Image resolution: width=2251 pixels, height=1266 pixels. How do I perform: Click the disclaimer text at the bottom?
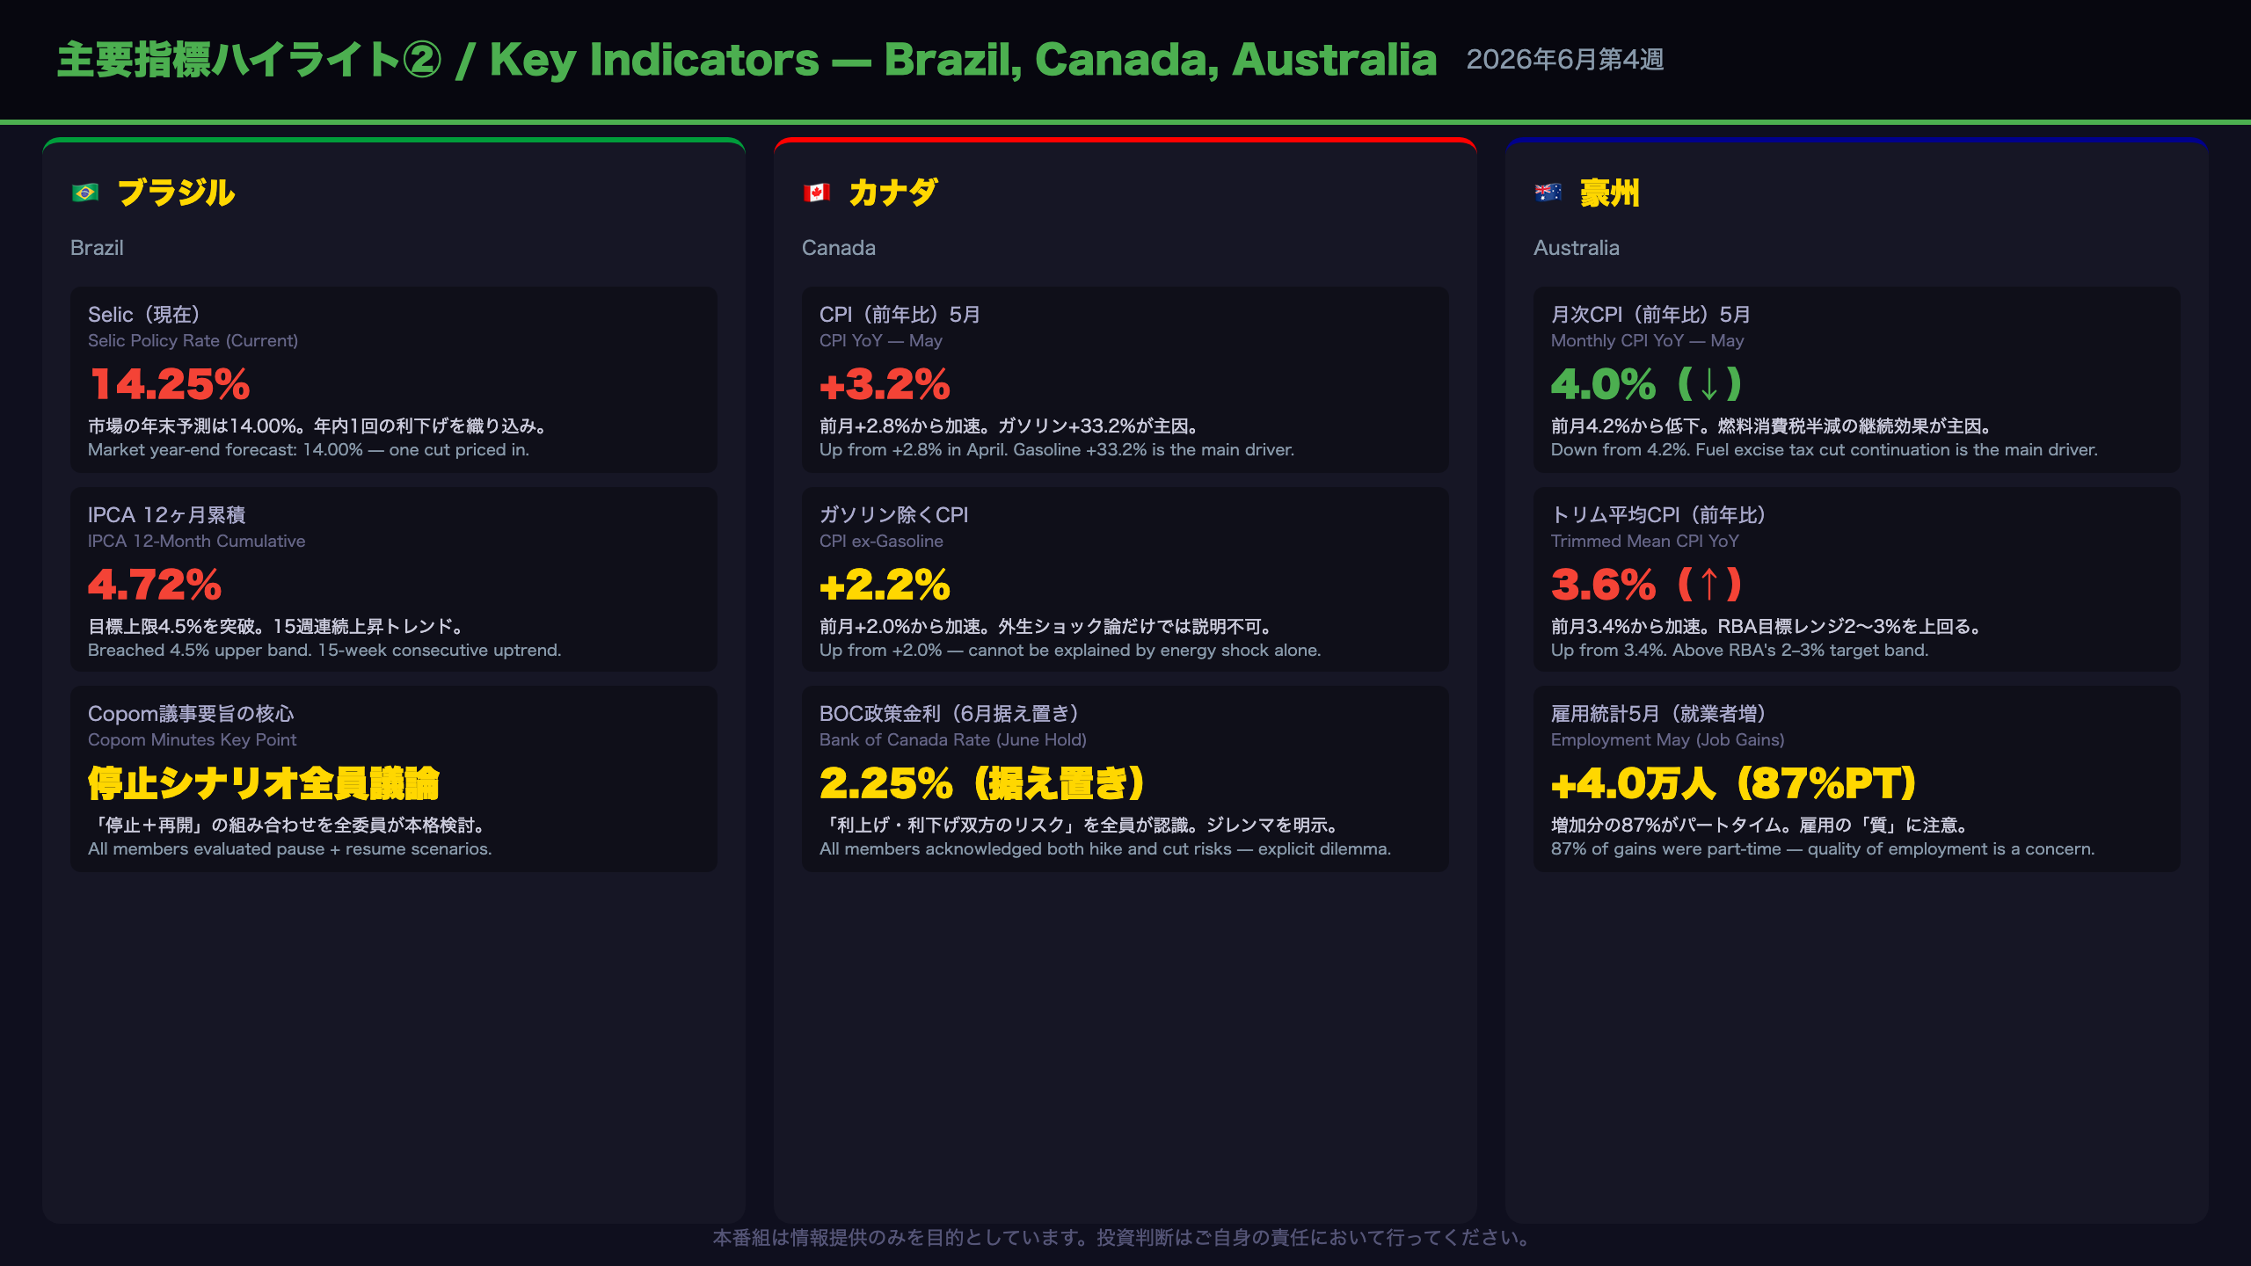tap(1125, 1238)
